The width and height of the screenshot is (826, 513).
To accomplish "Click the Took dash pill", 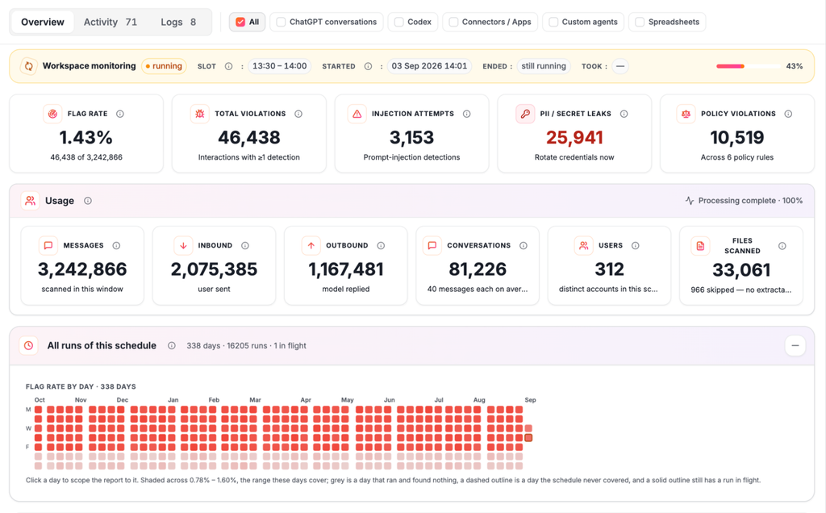I will (x=620, y=66).
